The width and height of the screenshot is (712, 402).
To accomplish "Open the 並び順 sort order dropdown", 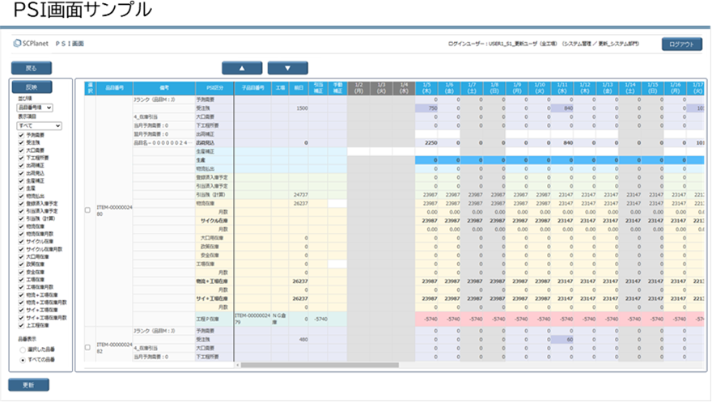I will pyautogui.click(x=35, y=107).
